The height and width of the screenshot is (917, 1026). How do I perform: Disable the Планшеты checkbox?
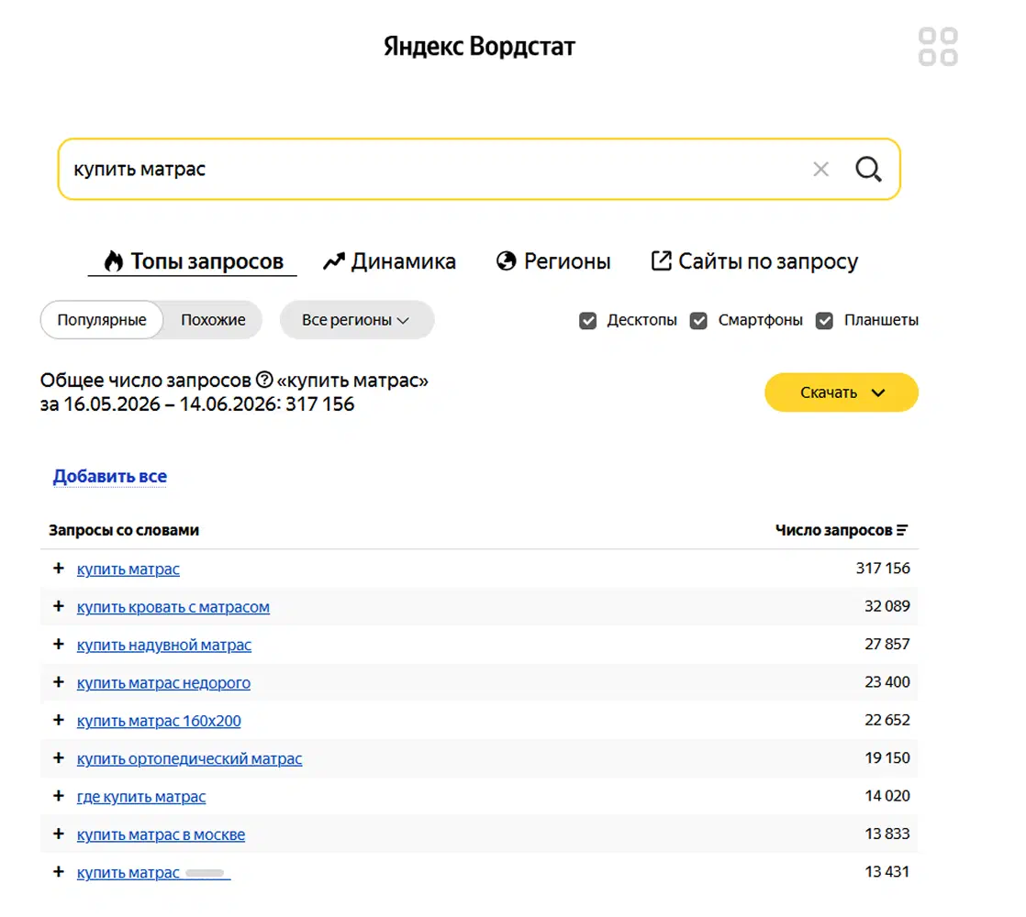tap(824, 320)
